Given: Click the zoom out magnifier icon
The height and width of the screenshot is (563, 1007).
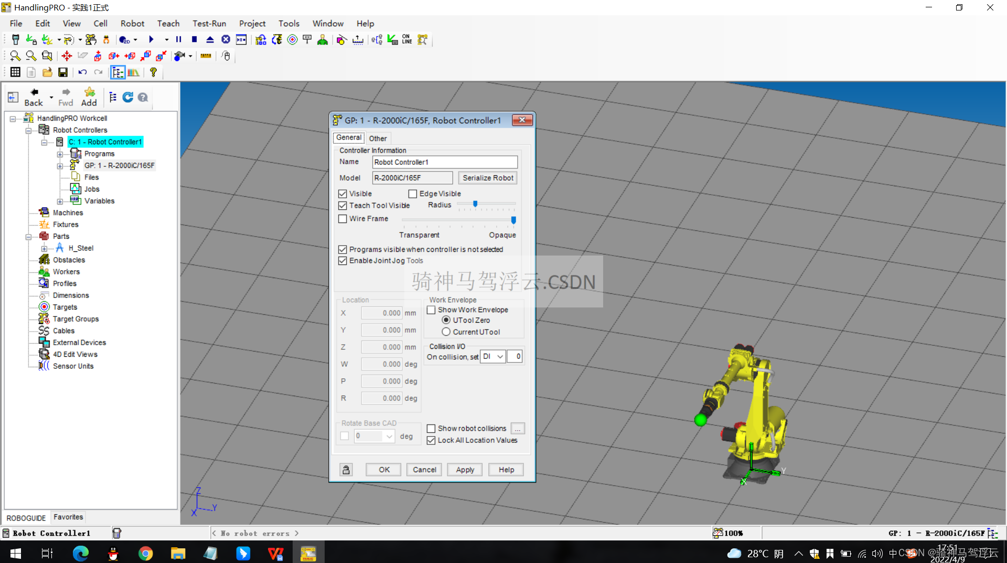Looking at the screenshot, I should point(31,56).
